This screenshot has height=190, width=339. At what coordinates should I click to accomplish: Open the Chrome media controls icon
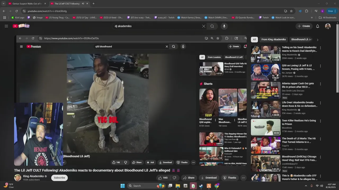316,11
